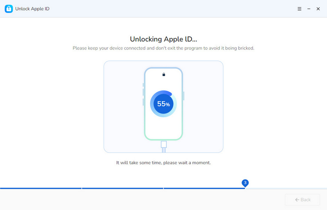327x210 pixels.
Task: Click the padlock icon on the phone illustration
Action: point(163,75)
